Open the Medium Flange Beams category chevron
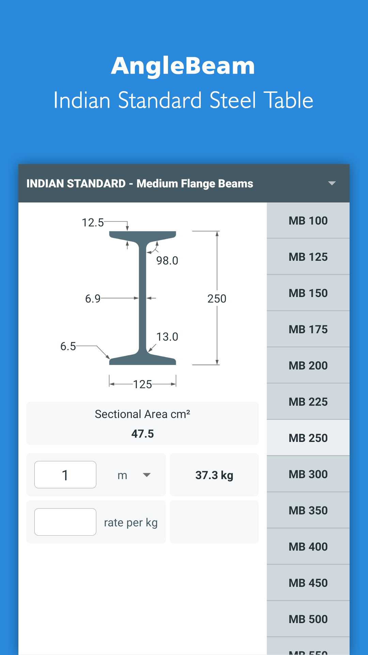The image size is (368, 655). coord(332,183)
